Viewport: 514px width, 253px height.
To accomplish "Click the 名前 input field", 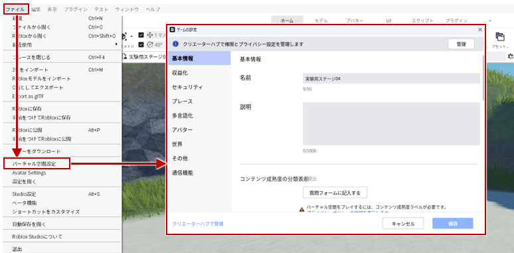I will click(x=391, y=78).
